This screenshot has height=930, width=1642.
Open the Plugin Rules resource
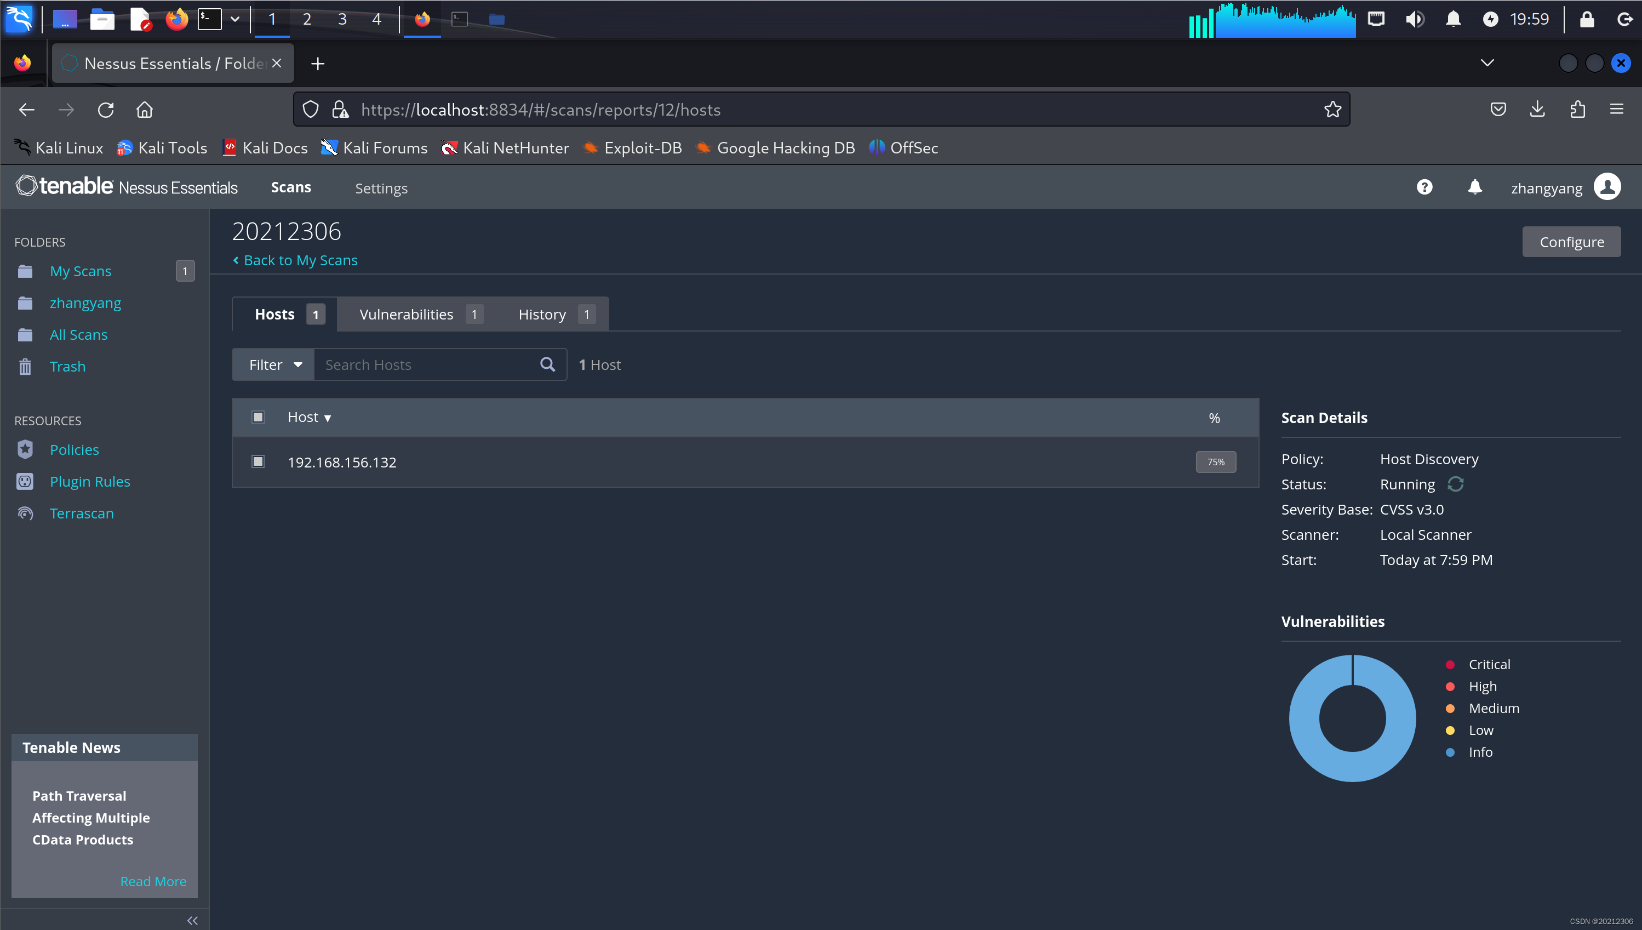coord(89,482)
